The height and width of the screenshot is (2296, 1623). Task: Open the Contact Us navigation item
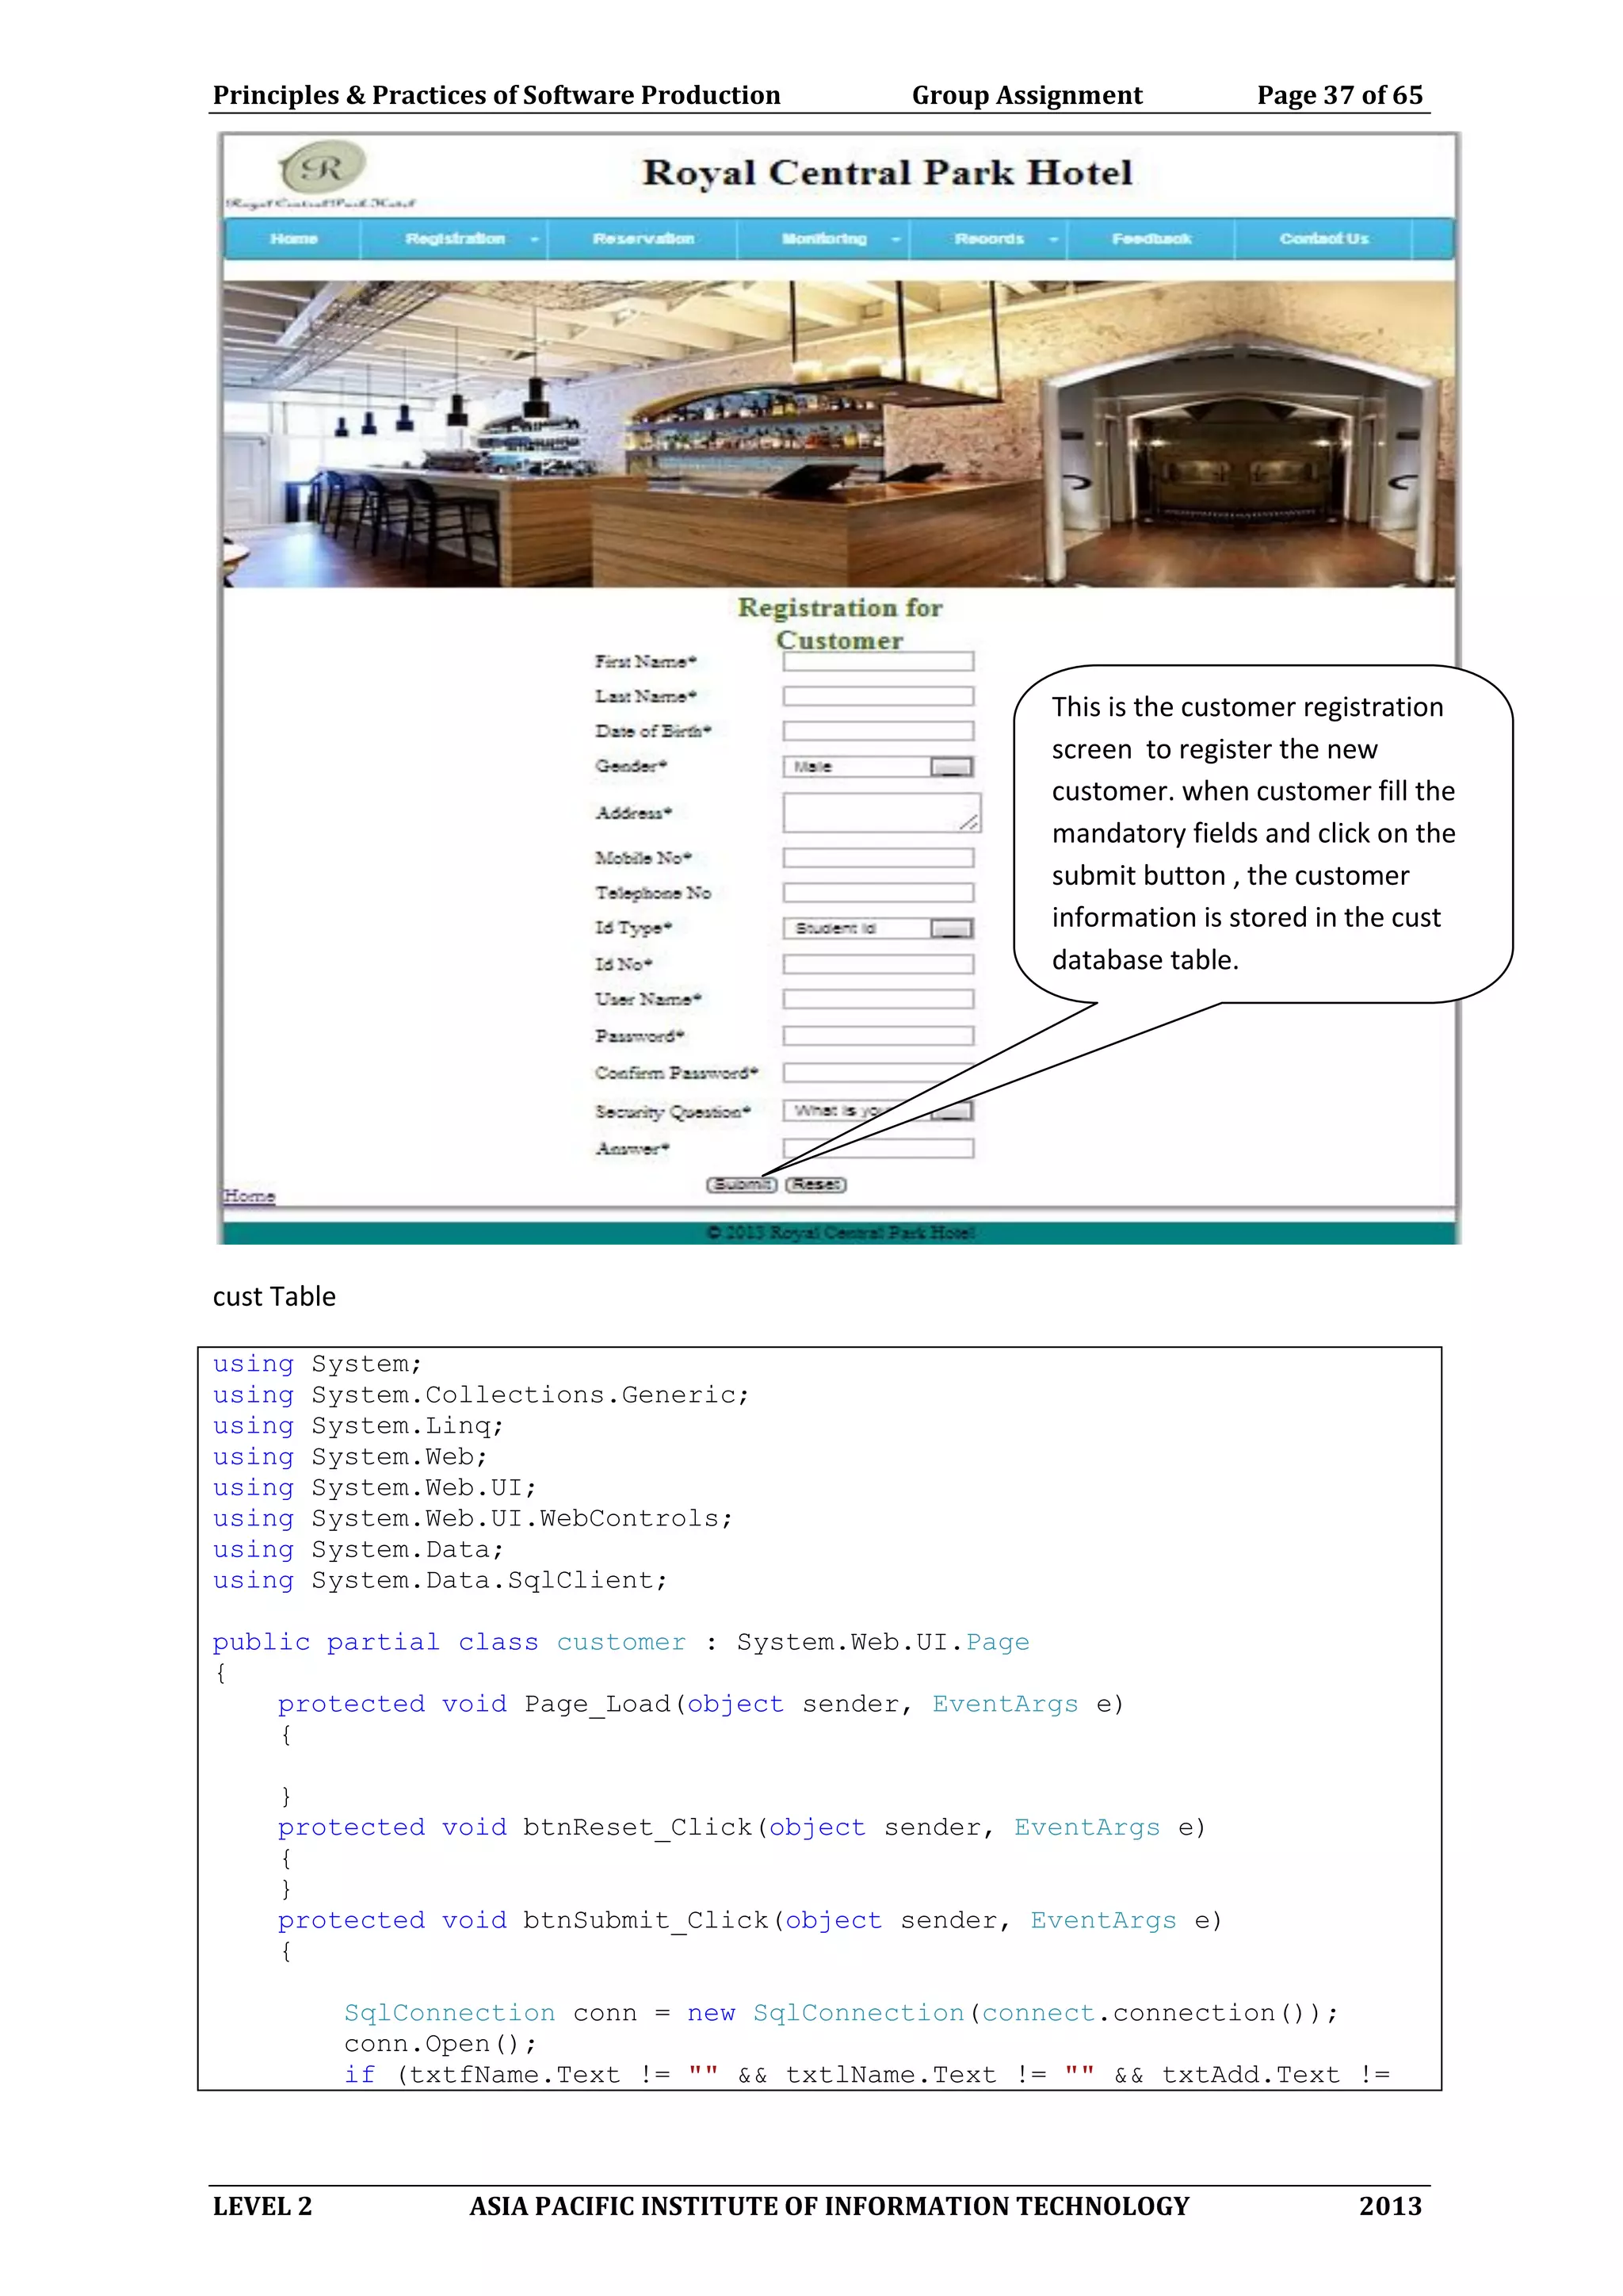pyautogui.click(x=1323, y=239)
